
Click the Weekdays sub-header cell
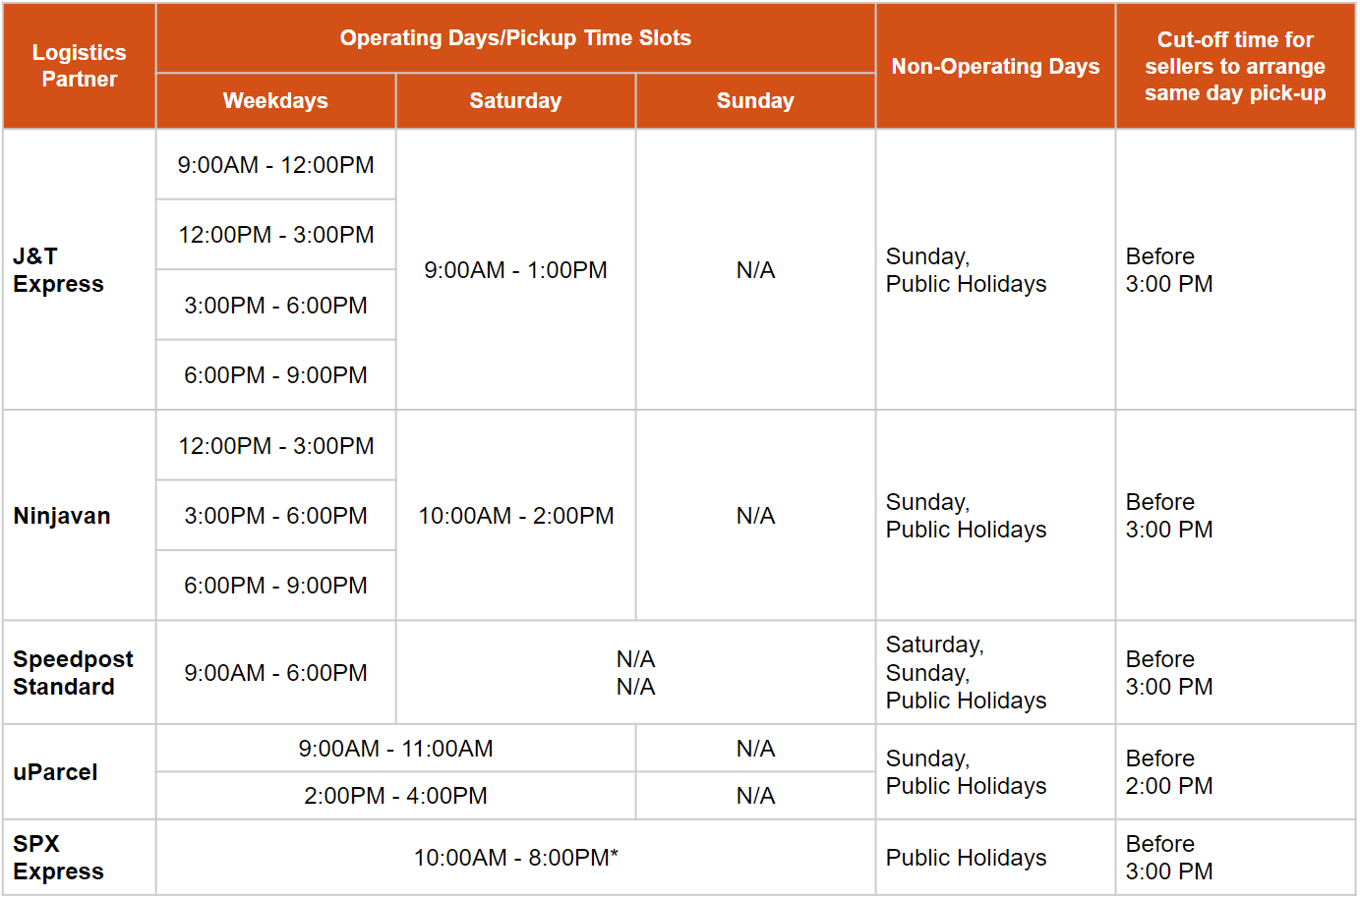[x=275, y=100]
